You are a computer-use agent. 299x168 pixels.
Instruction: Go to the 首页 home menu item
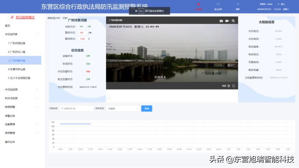point(8,26)
